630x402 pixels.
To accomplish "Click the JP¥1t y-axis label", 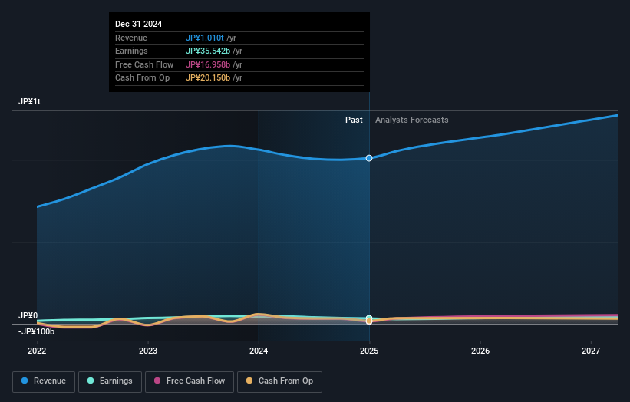I will pyautogui.click(x=29, y=101).
